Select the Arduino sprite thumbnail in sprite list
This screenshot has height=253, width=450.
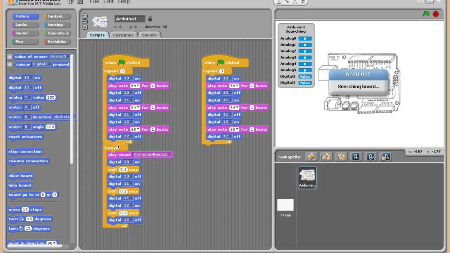coord(307,177)
